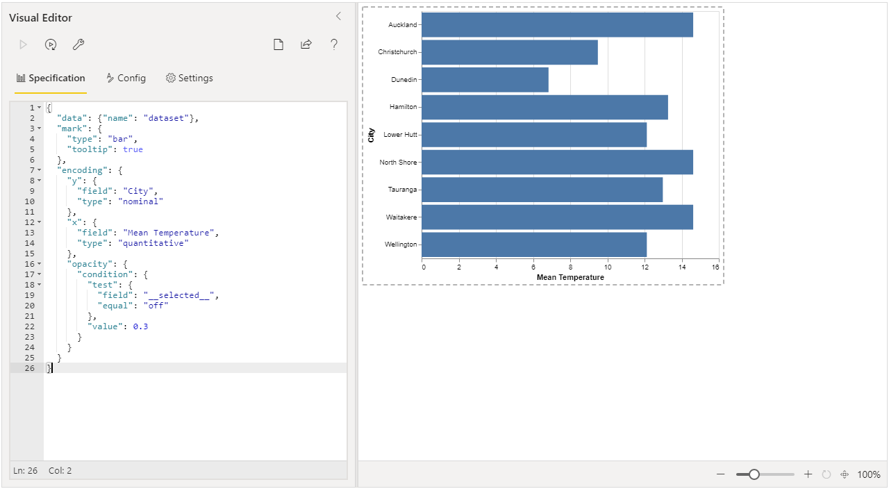Viewport: 889px width, 489px height.
Task: Collapse the "test" block on line 18
Action: pos(39,285)
